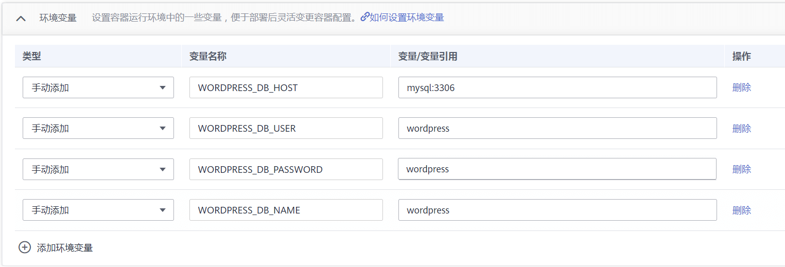Click the plus icon for 添加环境变量
The width and height of the screenshot is (785, 267).
point(25,247)
